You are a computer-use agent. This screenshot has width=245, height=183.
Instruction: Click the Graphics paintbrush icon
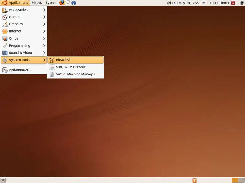(5, 24)
